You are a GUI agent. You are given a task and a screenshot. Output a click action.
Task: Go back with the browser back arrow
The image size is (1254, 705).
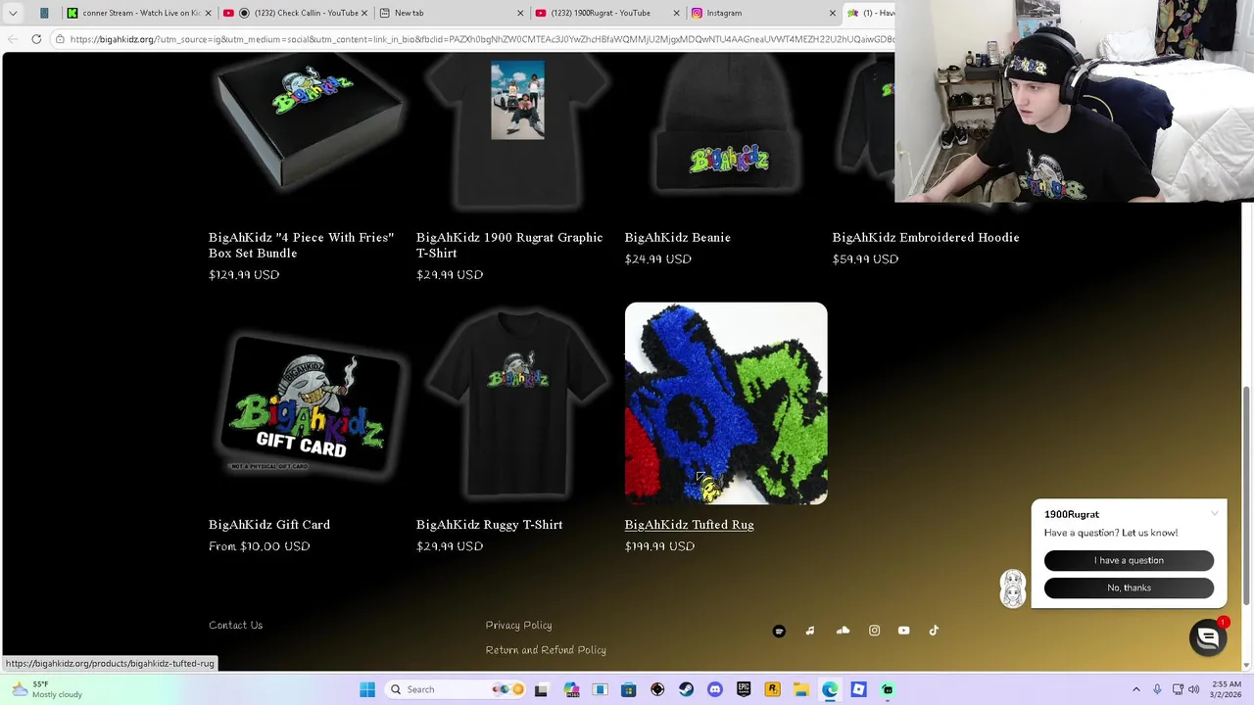pyautogui.click(x=12, y=39)
